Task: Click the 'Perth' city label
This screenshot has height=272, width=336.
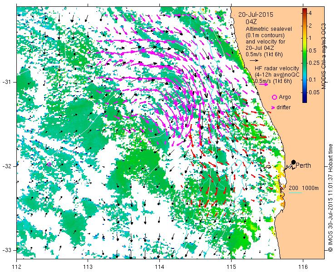Action: point(303,165)
